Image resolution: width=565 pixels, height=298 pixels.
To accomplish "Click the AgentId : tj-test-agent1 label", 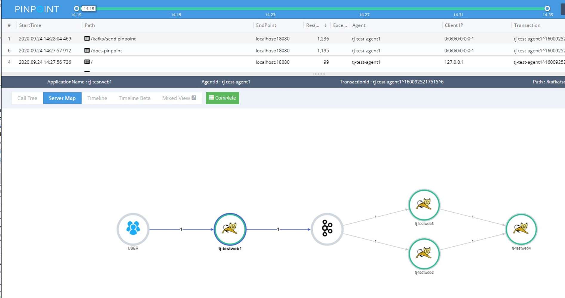I will coord(226,82).
